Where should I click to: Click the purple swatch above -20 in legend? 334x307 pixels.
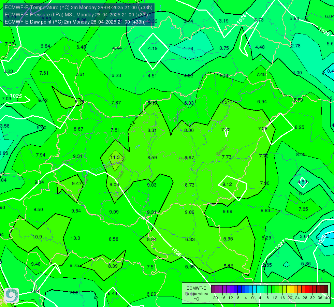click(213, 289)
